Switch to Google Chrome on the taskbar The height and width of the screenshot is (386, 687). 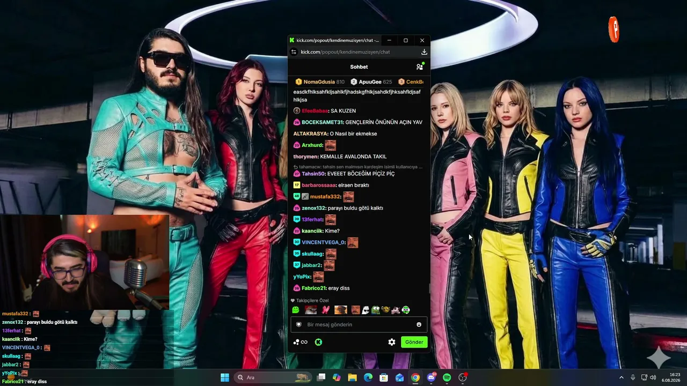click(415, 377)
